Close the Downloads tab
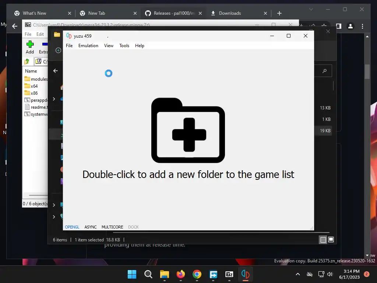This screenshot has height=283, width=377. 265,13
